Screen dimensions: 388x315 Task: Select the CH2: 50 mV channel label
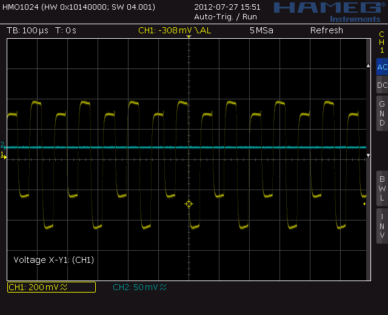tap(139, 287)
